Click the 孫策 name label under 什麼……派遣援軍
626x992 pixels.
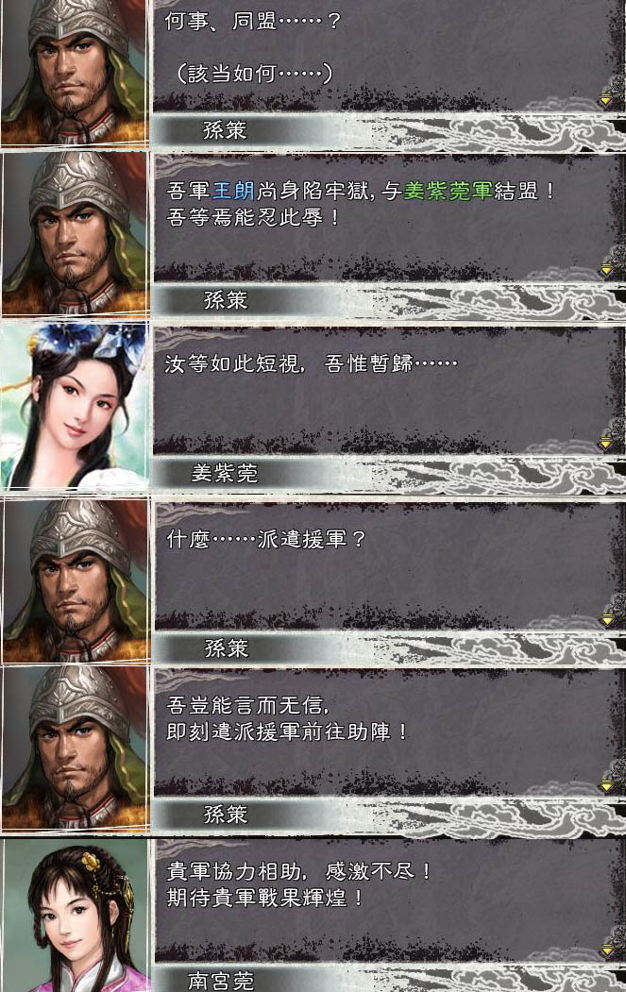pyautogui.click(x=226, y=647)
